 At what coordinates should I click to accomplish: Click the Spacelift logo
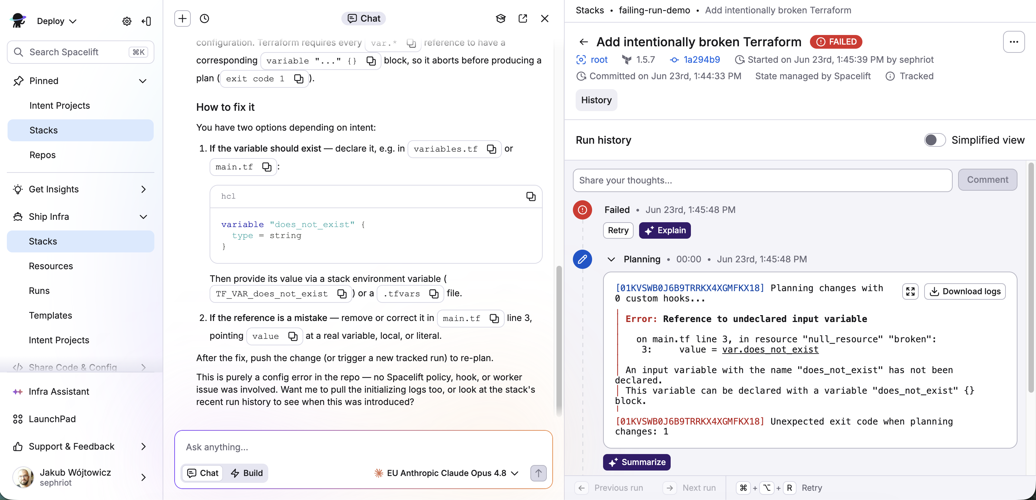(x=18, y=20)
